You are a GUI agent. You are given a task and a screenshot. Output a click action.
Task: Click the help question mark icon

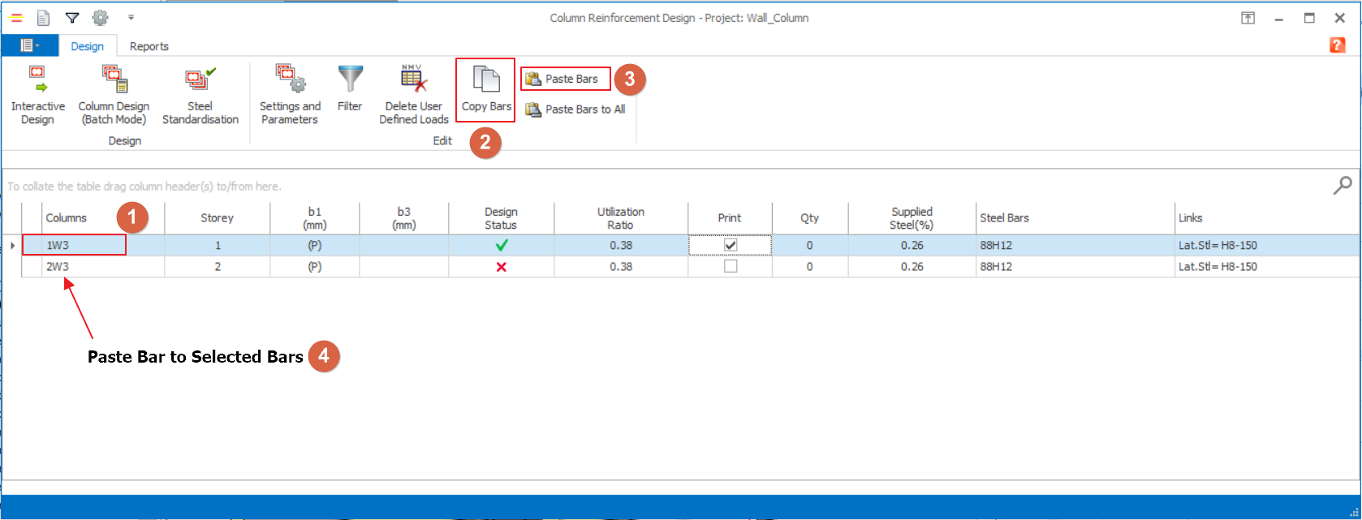click(x=1337, y=45)
